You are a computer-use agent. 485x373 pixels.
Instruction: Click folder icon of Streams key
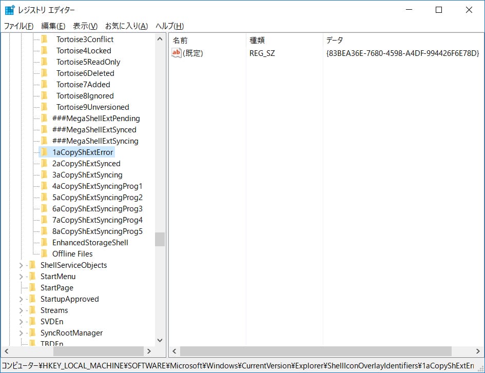pos(33,310)
